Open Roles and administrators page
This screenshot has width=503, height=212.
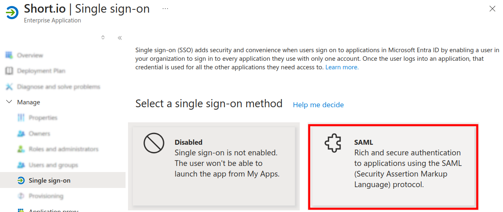coord(63,149)
